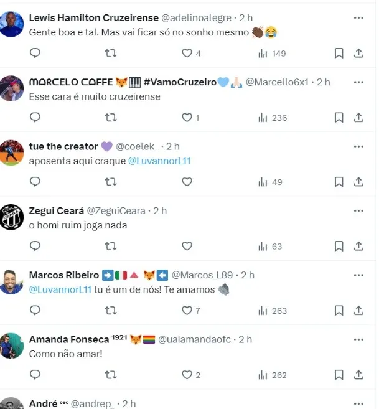The width and height of the screenshot is (379, 409).
Task: Like the tue the creator tweet
Action: (187, 182)
